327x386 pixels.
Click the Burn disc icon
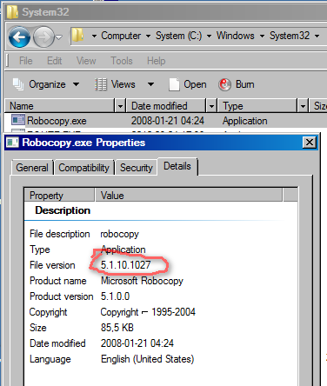[224, 84]
